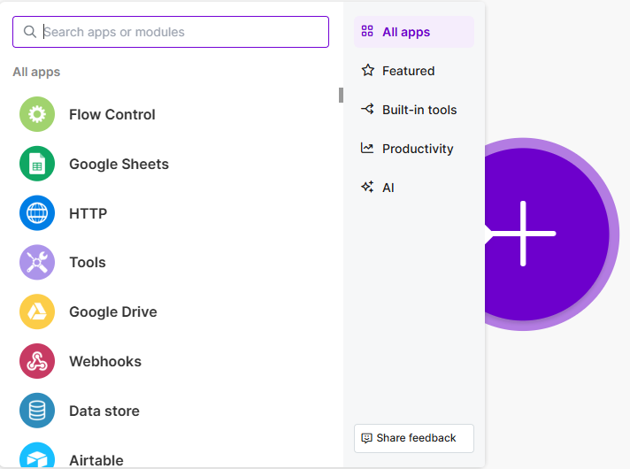
Task: Click the app list scrollbar handle
Action: click(x=341, y=95)
